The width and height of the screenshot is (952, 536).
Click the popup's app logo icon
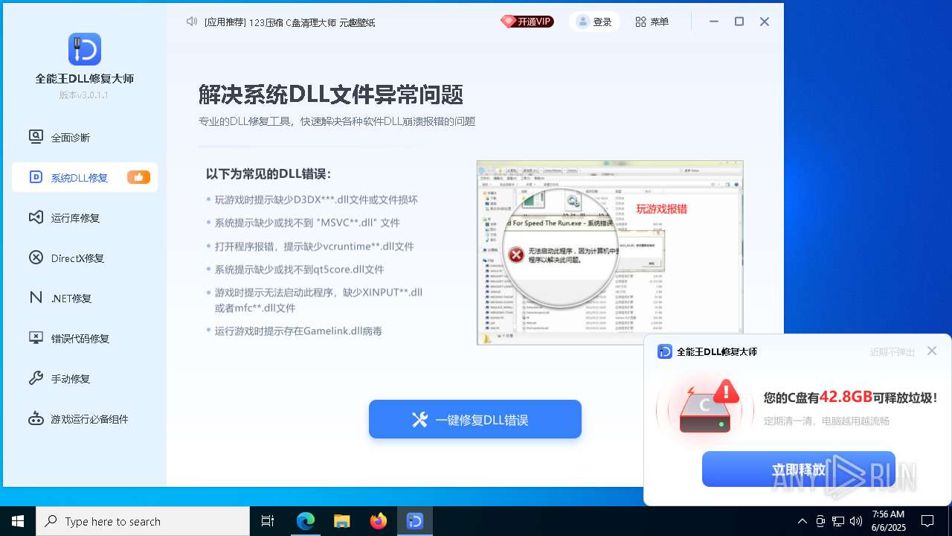tap(665, 351)
